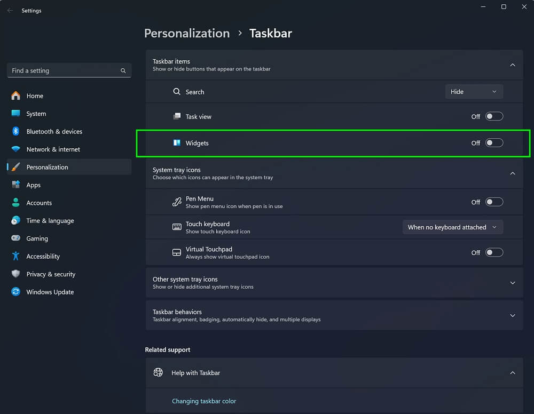Close the Settings window
This screenshot has height=414, width=534.
coord(524,7)
